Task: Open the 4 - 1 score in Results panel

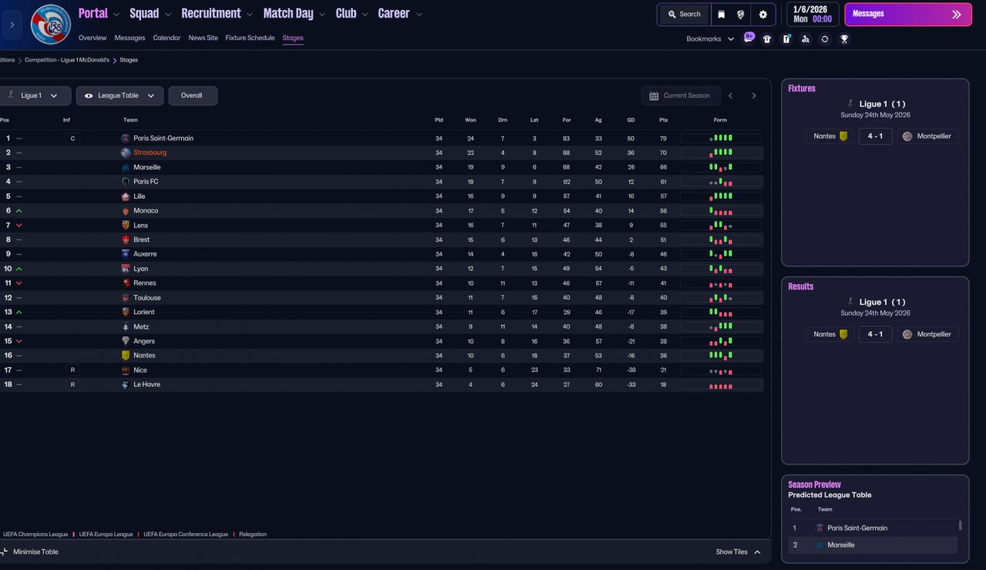Action: click(875, 334)
